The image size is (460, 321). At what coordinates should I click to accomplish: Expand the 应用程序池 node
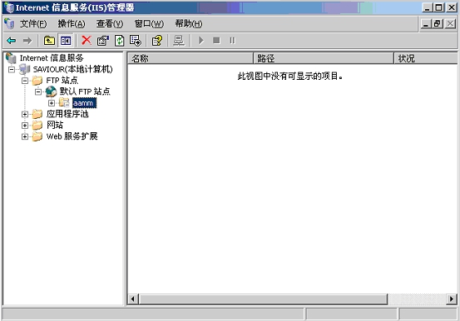coord(25,114)
